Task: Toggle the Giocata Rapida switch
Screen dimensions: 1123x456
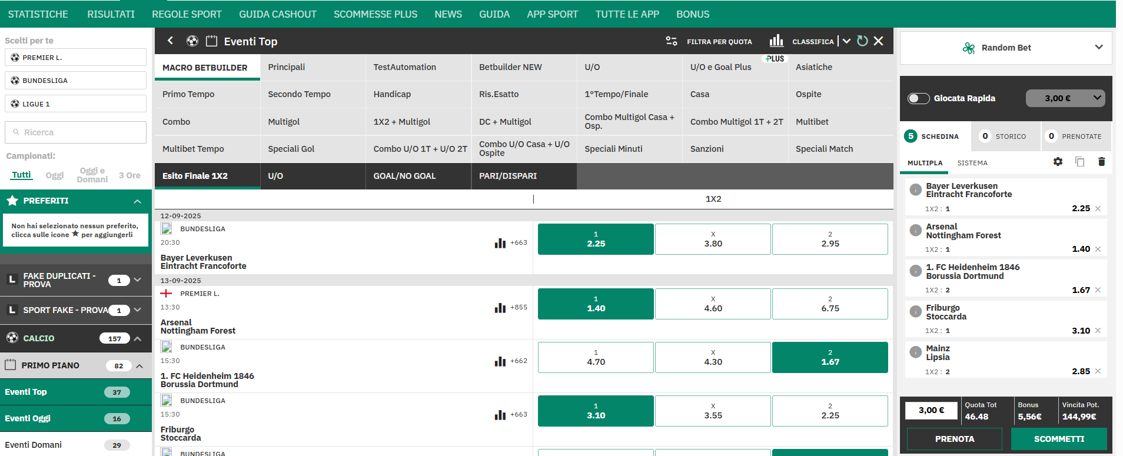Action: click(918, 98)
